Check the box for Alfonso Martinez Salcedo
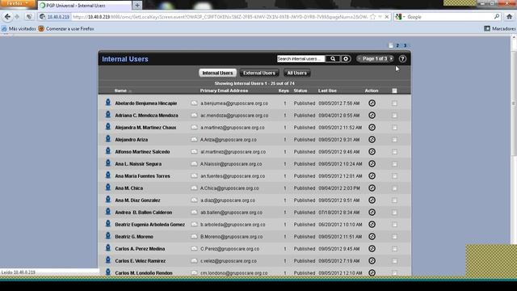Screen dimensions: 517x291 tap(394, 152)
